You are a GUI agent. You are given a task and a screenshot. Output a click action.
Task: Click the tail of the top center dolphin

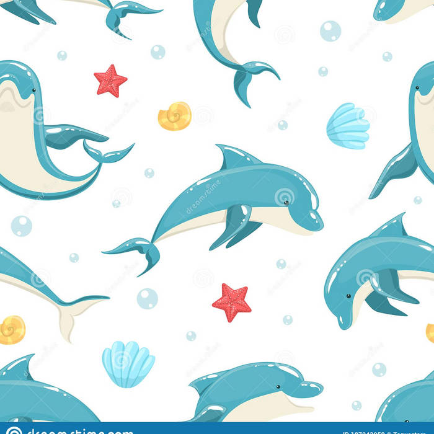(x=253, y=77)
